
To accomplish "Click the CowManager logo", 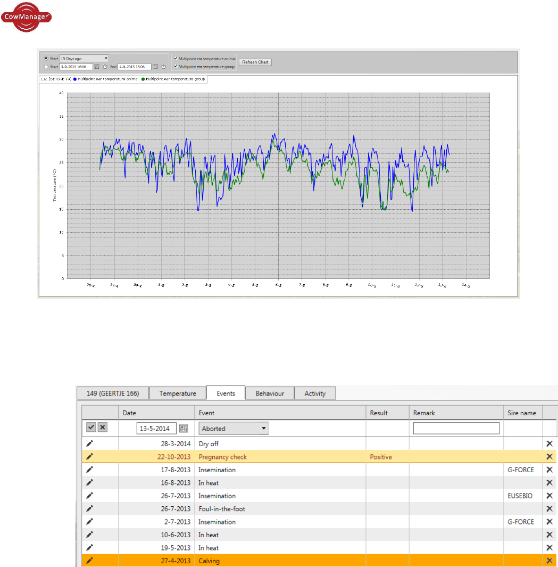I will [26, 17].
